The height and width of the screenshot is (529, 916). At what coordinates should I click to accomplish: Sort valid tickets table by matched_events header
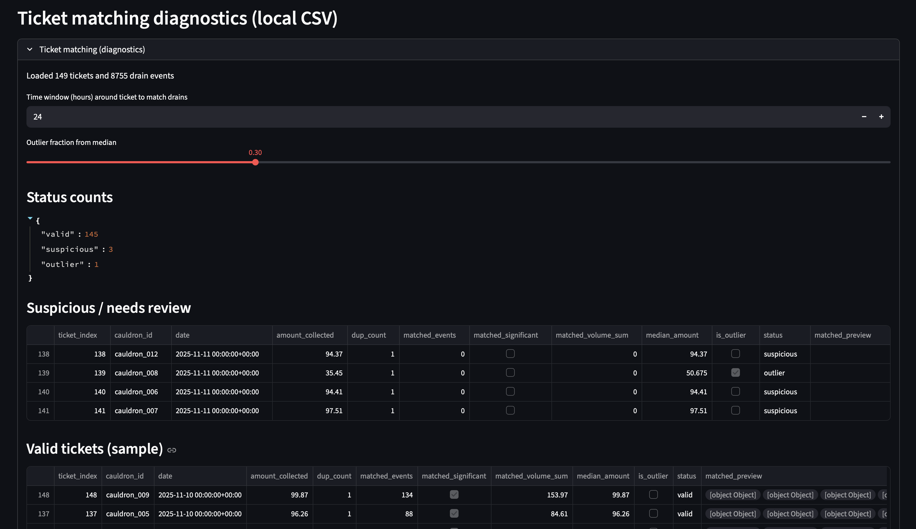coord(386,476)
